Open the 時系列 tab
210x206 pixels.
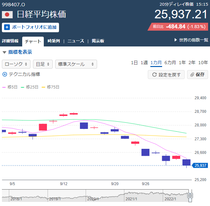point(54,41)
